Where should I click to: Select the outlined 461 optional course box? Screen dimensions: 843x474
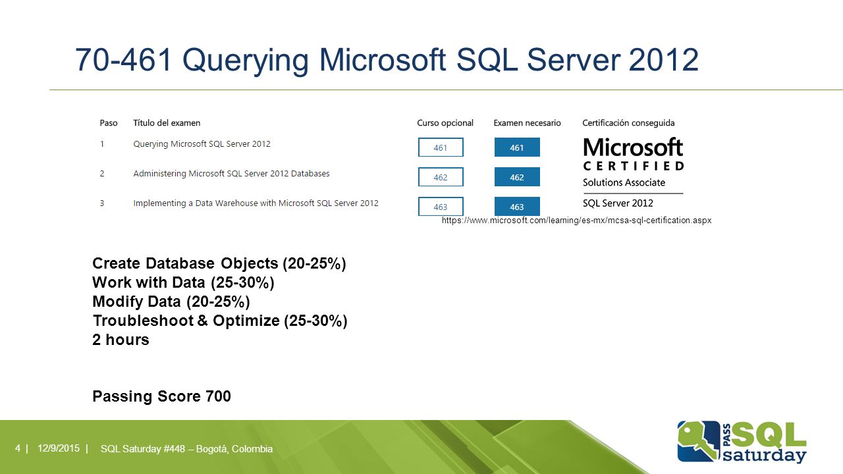pos(441,147)
